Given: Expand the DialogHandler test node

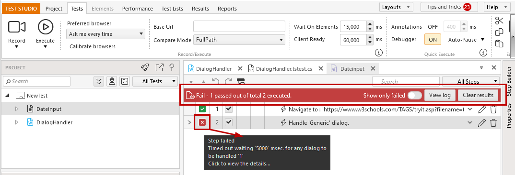Looking at the screenshot, I should click(17, 122).
